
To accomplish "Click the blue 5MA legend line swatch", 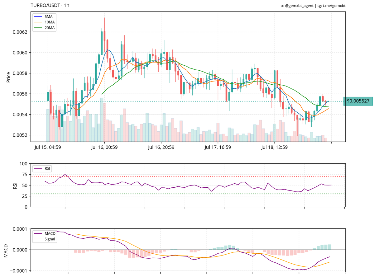I will 38,16.
